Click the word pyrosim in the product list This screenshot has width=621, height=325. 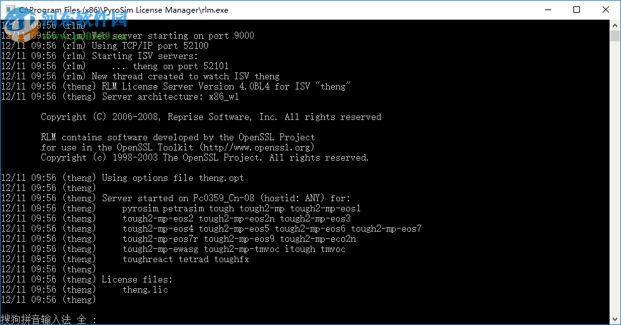pyautogui.click(x=140, y=208)
